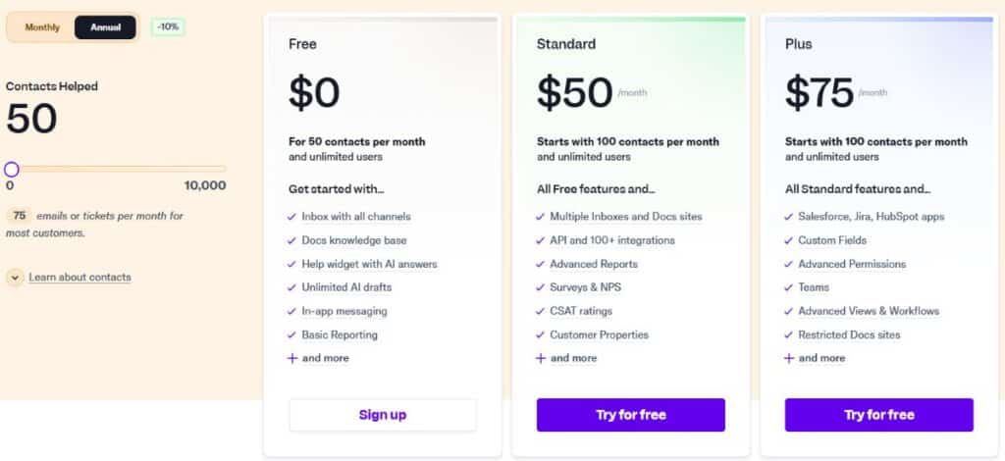Click checkmark icon beside Advanced Permissions
This screenshot has width=1005, height=461.
[788, 265]
